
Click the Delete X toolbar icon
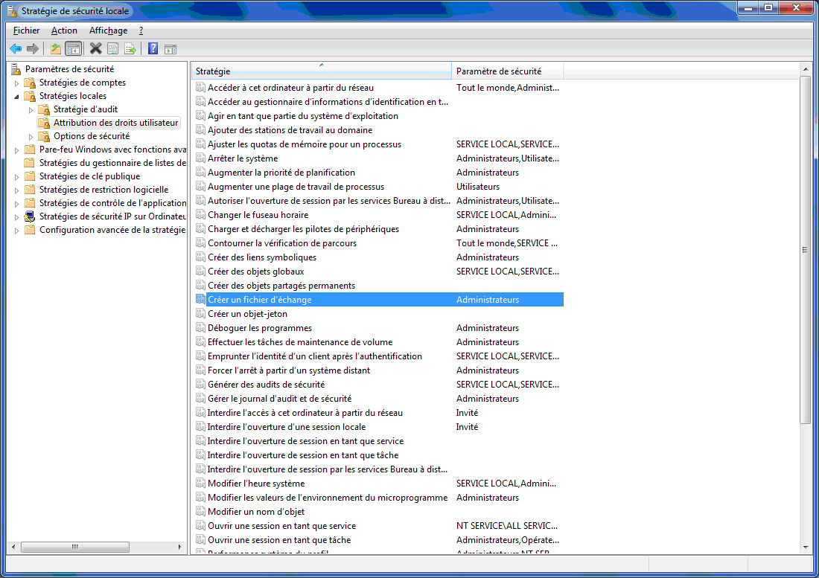[95, 49]
